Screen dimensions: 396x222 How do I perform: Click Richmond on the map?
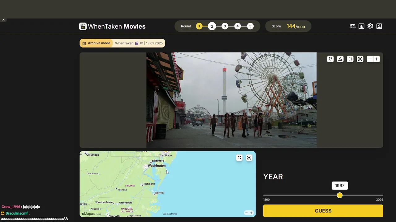pos(149,184)
